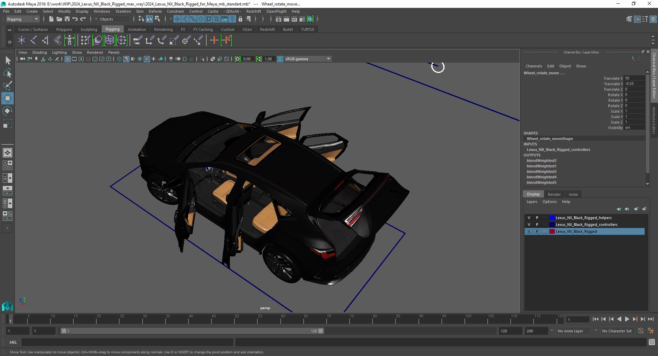Toggle auto keyframe button
Image resolution: width=658 pixels, height=356 pixels.
[641, 331]
